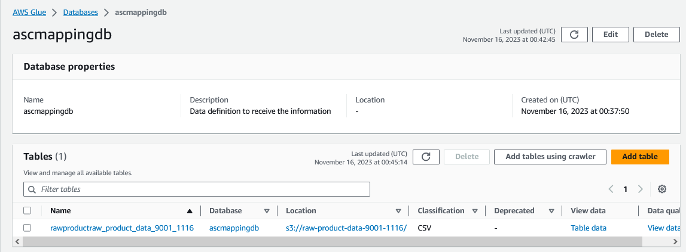Refresh the tables list
Screen dimensions: 686x252
(x=426, y=157)
